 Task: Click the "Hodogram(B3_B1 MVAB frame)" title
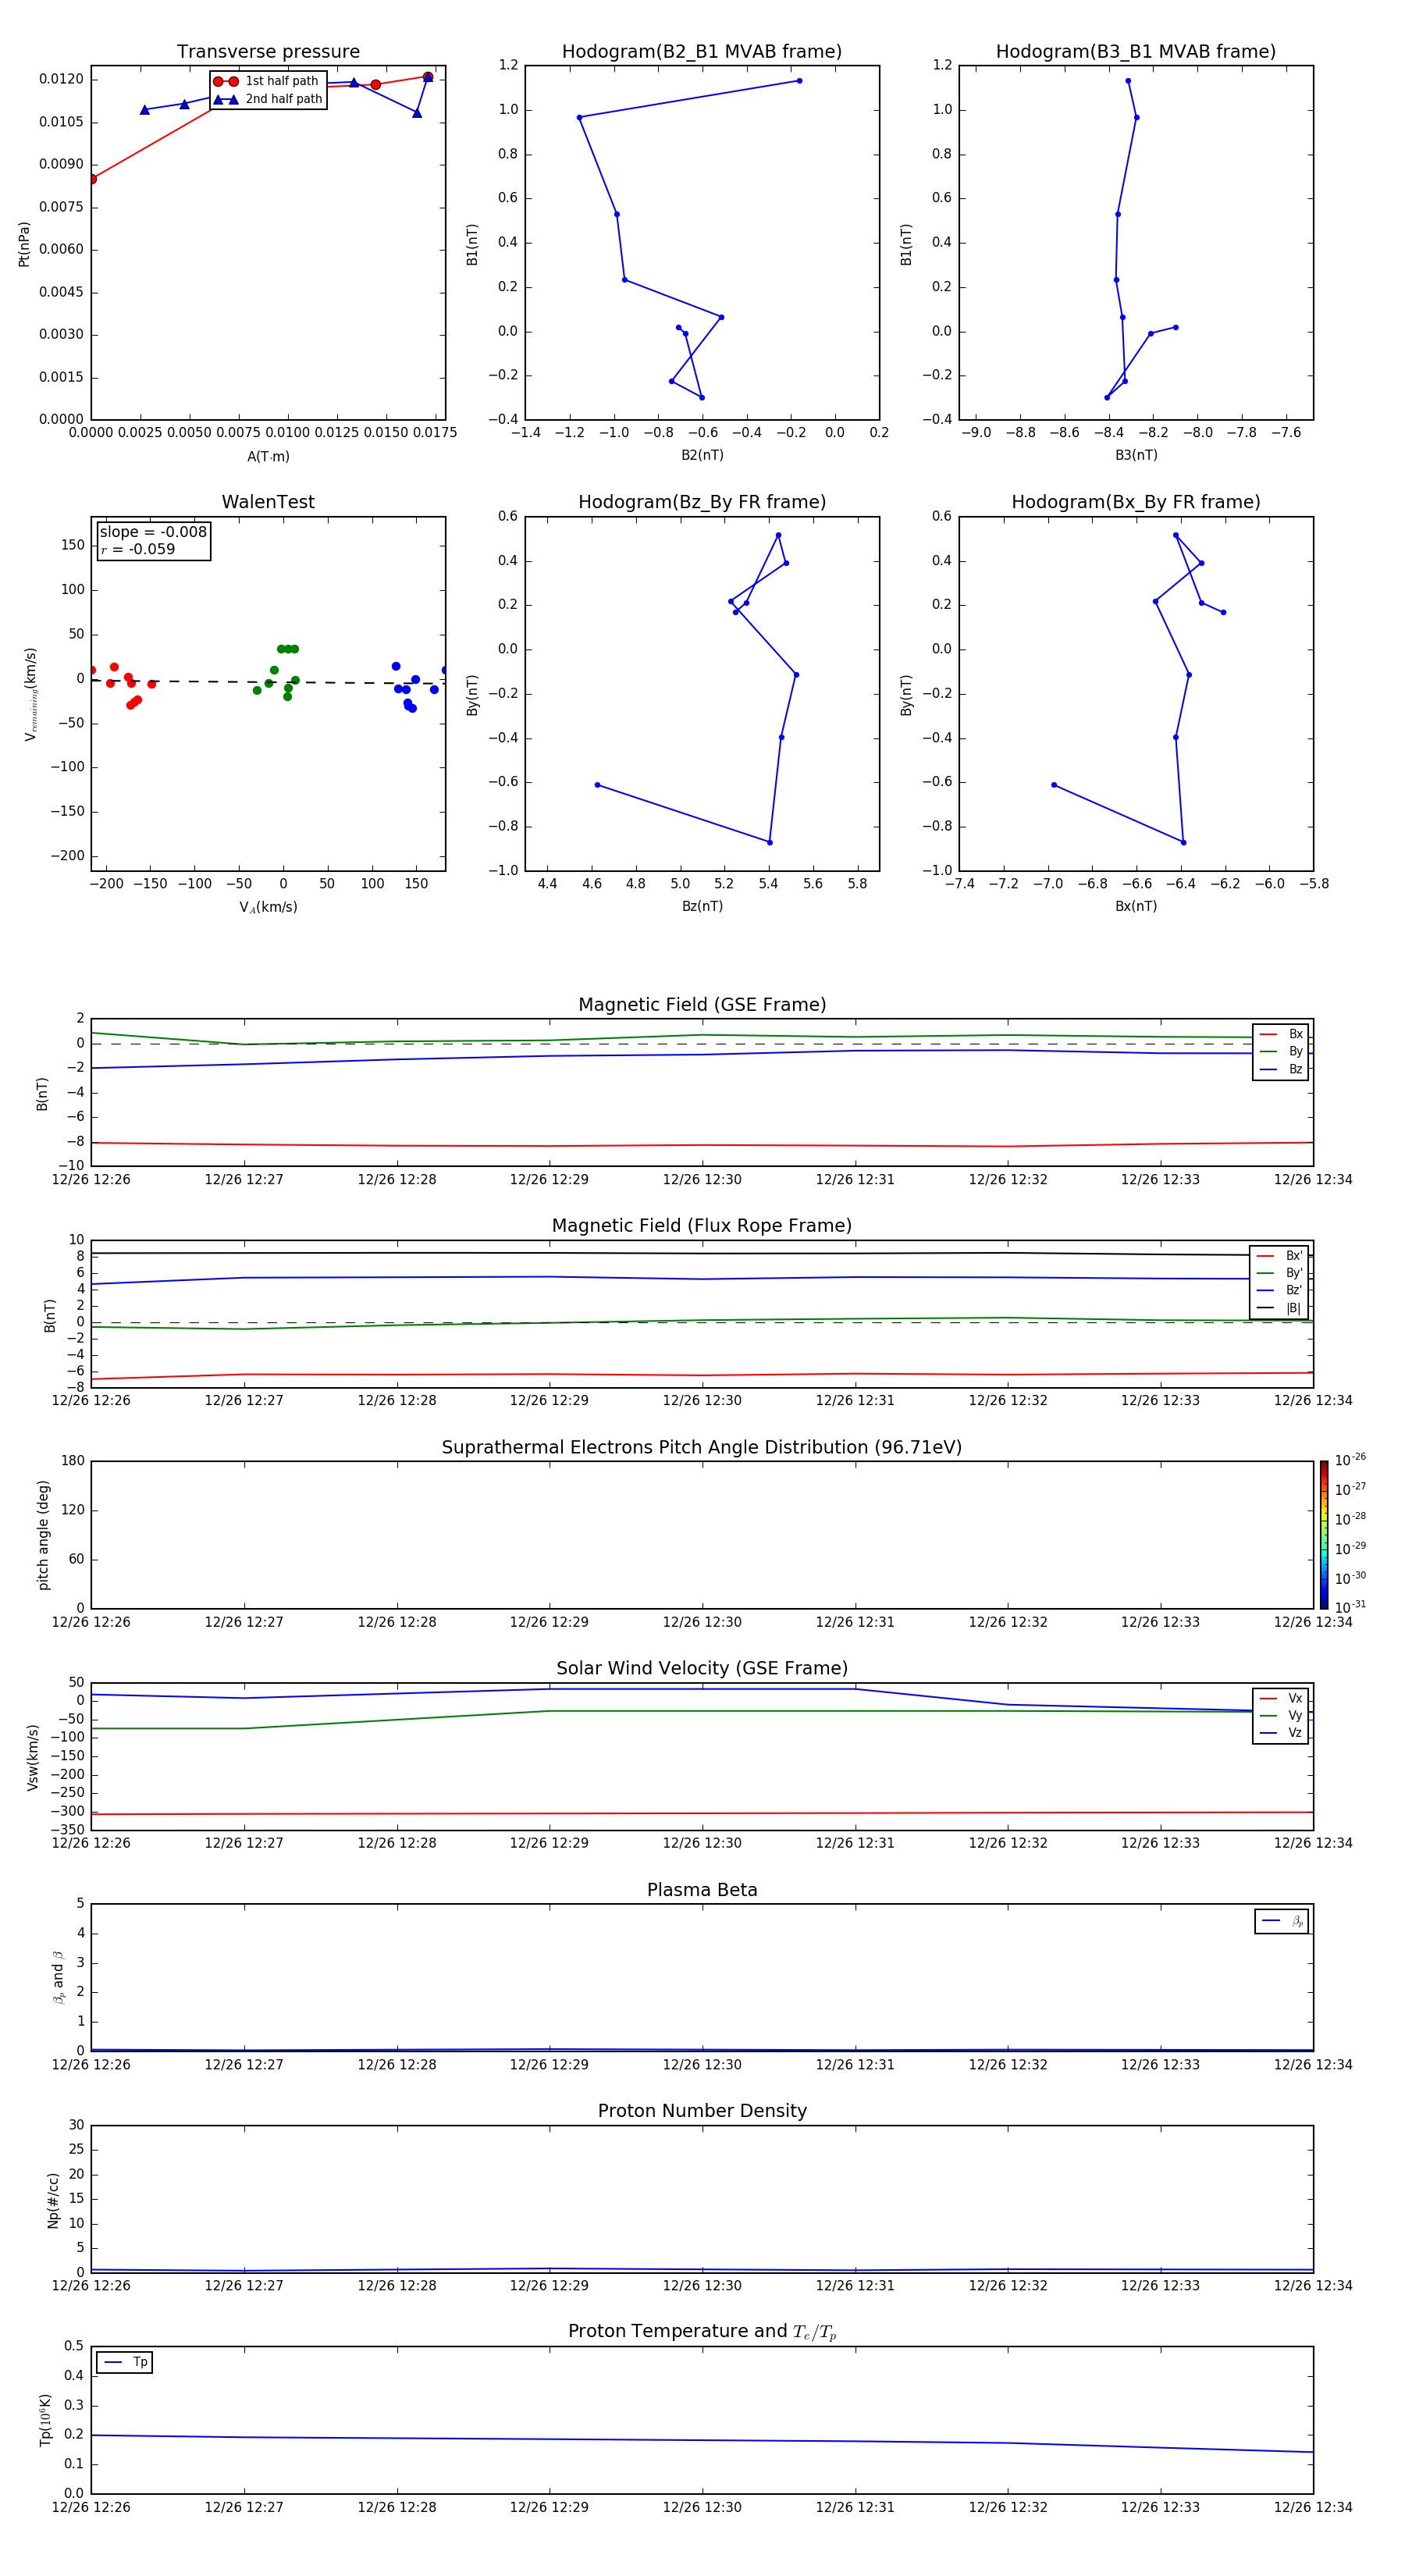(1136, 52)
